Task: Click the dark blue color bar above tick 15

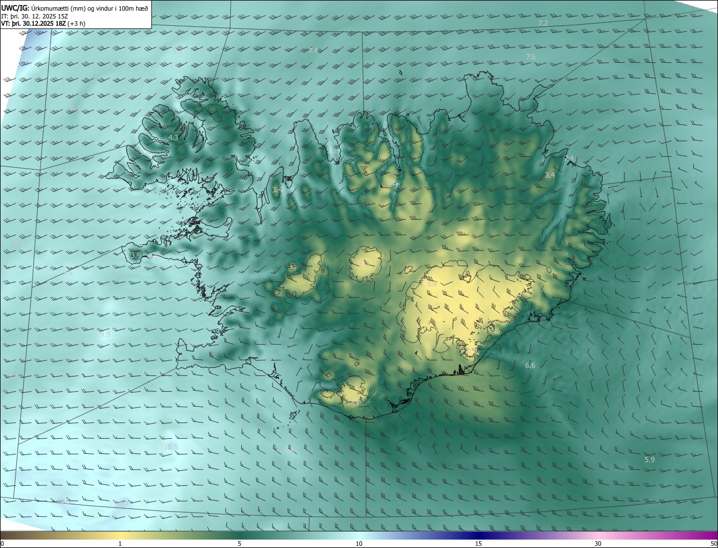Action: tap(478, 535)
